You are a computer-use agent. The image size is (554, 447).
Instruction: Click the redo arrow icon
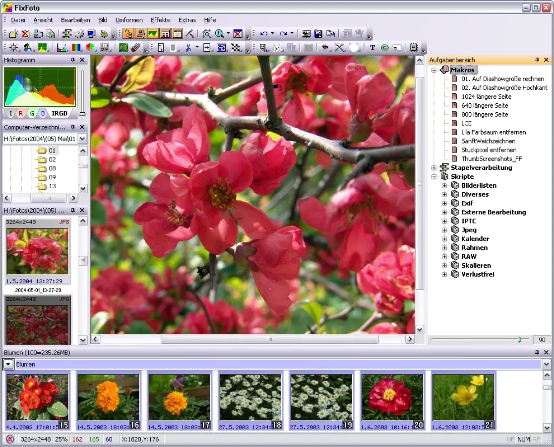(x=283, y=34)
